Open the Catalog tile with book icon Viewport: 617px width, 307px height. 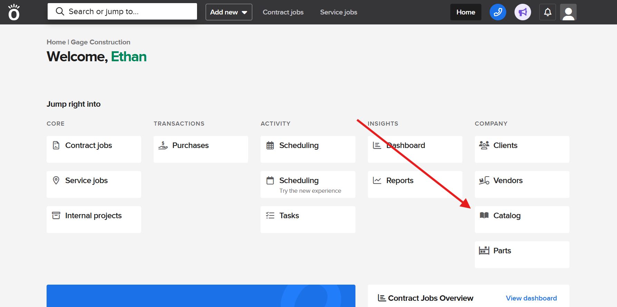pyautogui.click(x=521, y=219)
